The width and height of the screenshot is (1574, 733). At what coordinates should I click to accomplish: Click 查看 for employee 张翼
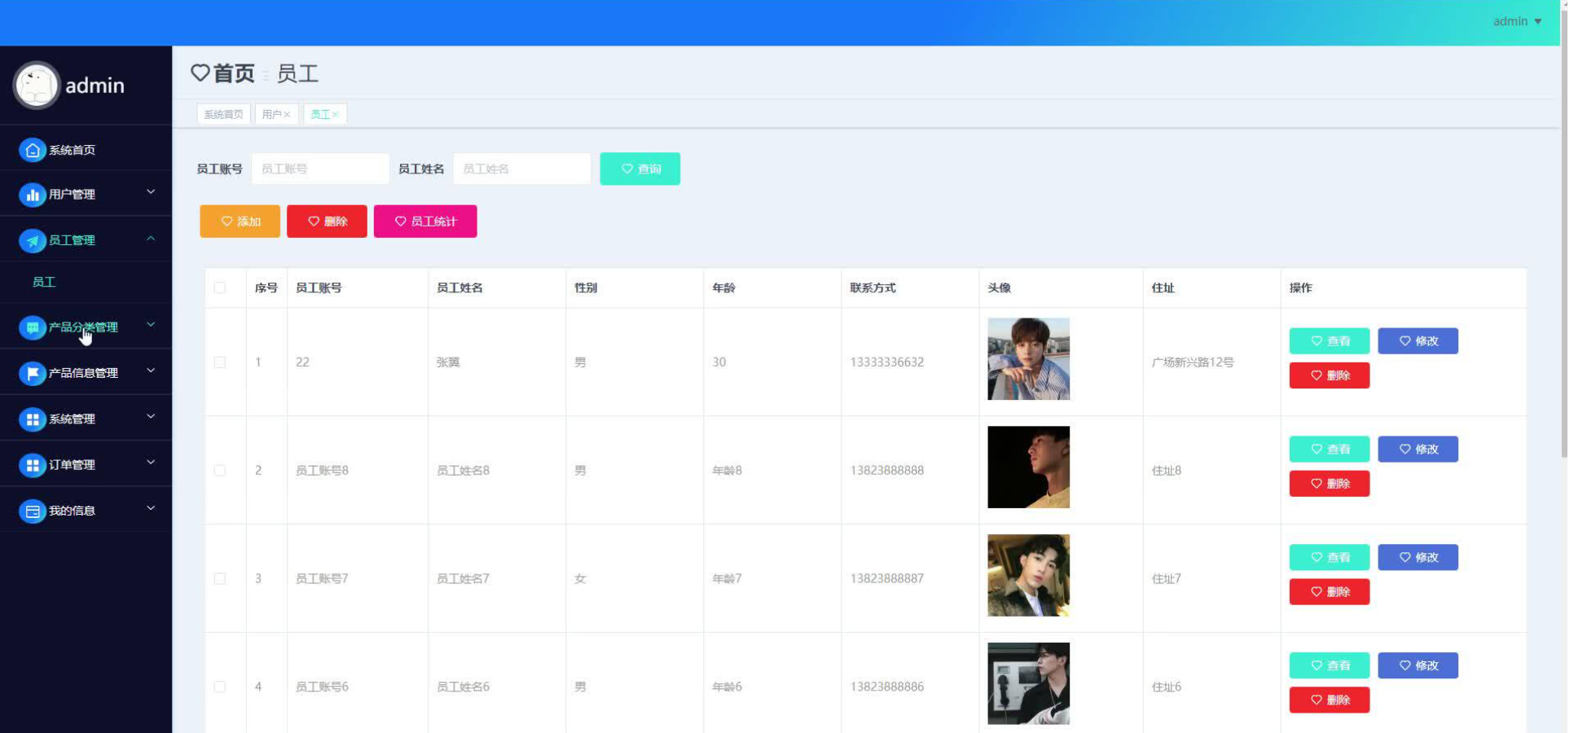point(1330,341)
